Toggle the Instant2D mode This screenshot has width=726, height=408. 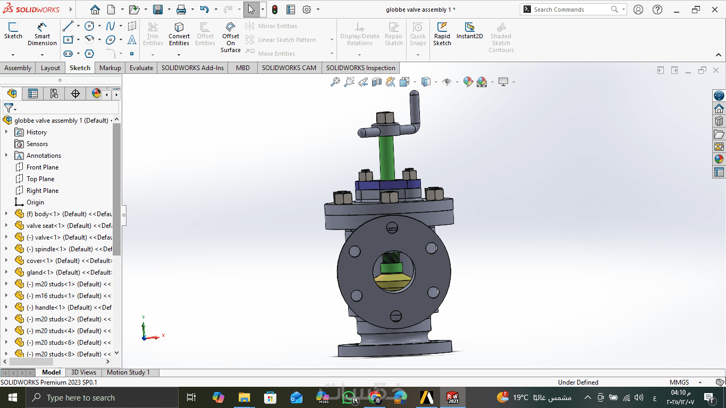click(x=469, y=31)
